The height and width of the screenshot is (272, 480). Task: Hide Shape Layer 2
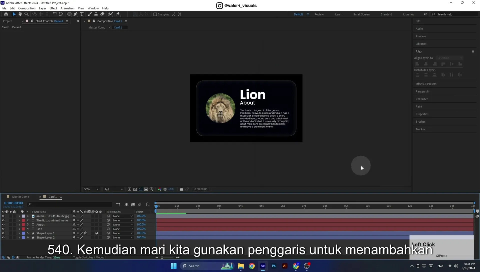click(x=3, y=237)
